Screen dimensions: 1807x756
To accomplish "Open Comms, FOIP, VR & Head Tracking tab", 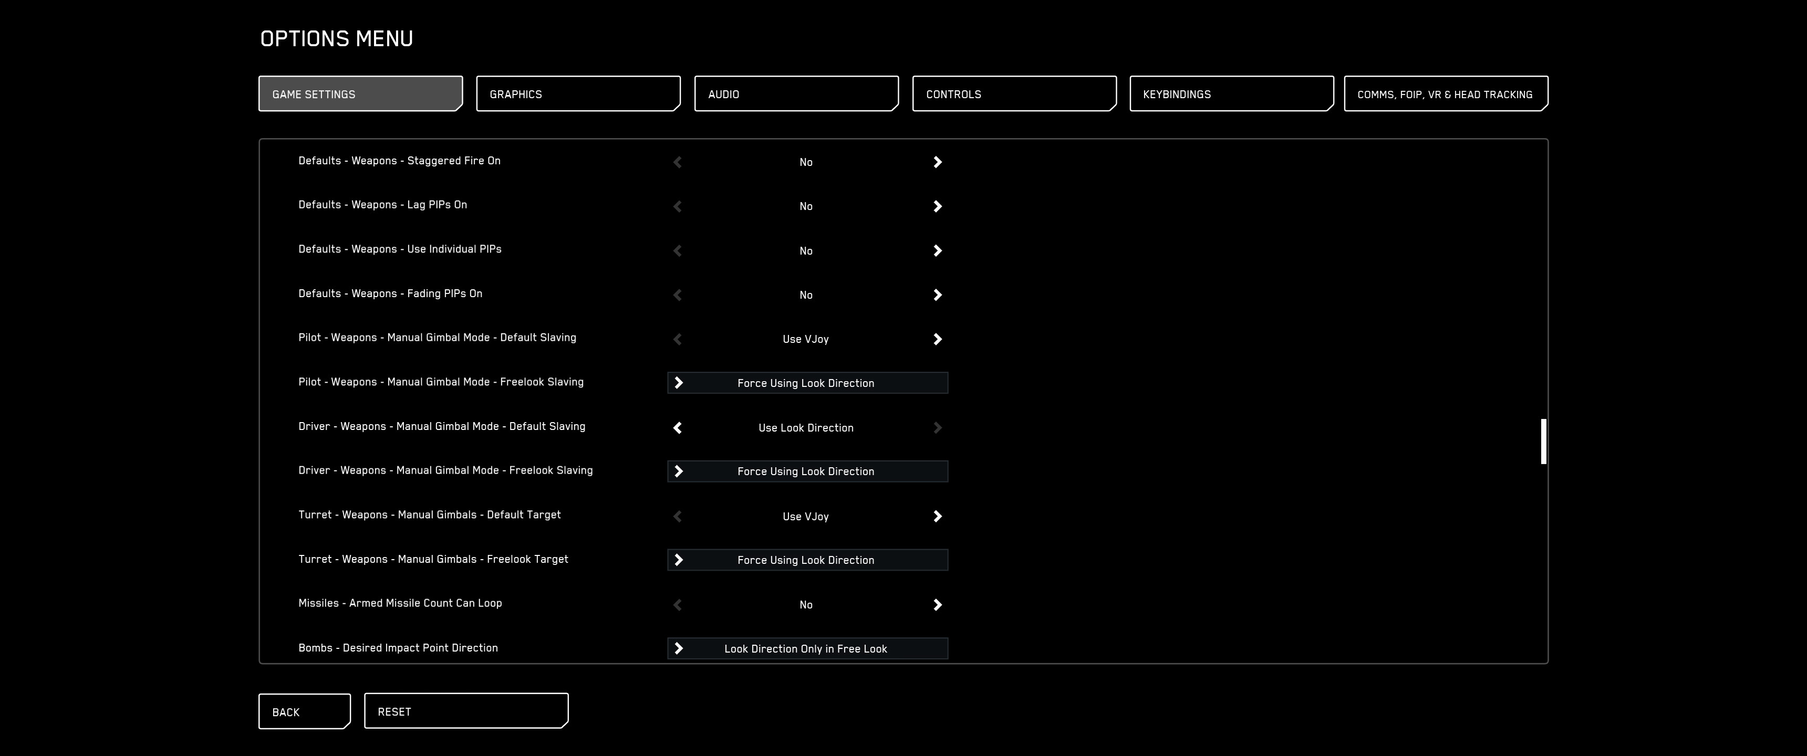I will 1445,94.
